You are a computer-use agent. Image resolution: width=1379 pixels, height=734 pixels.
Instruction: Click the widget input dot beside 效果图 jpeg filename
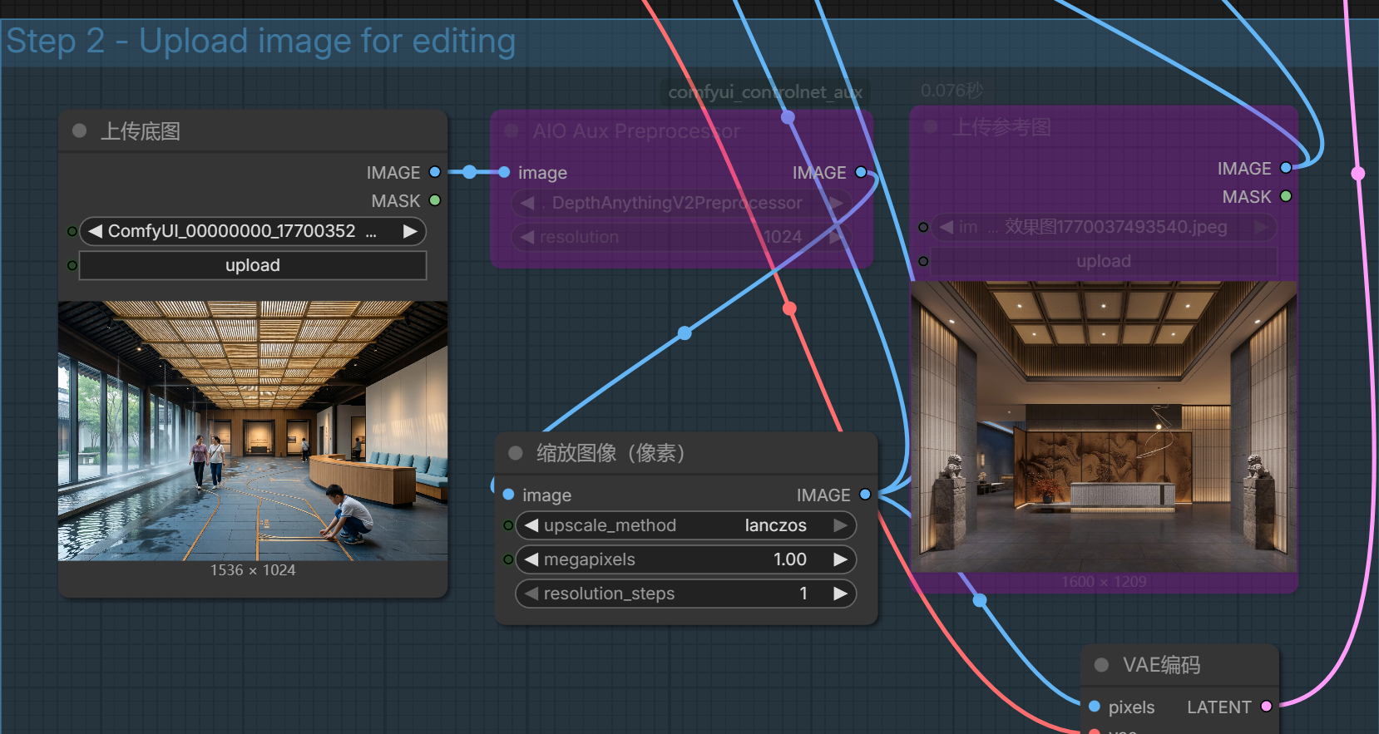click(x=923, y=227)
